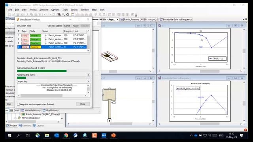
Task: Open Outlook from the taskbar
Action: [x=57, y=135]
